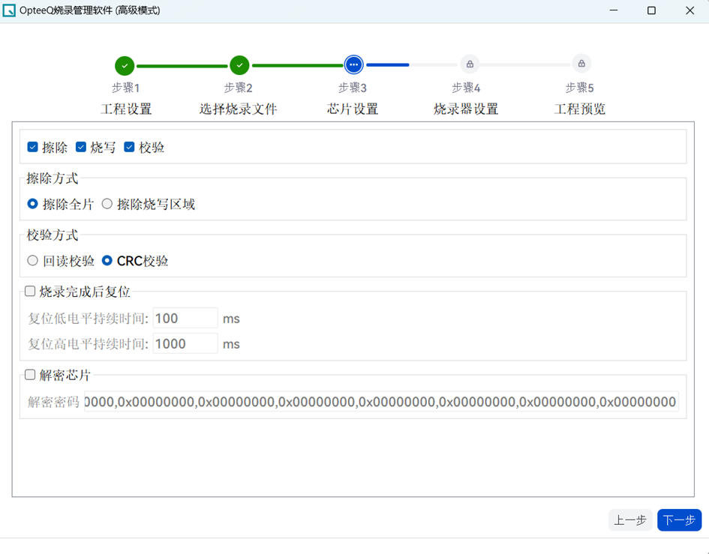The width and height of the screenshot is (709, 554).
Task: Enable 烧录完成后复位 checkbox
Action: point(31,291)
